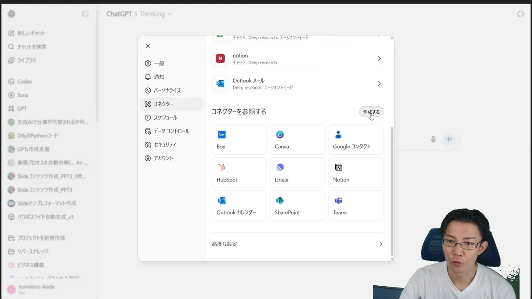This screenshot has width=532, height=299.
Task: Select the Outlook カレンダー connector card
Action: click(239, 206)
